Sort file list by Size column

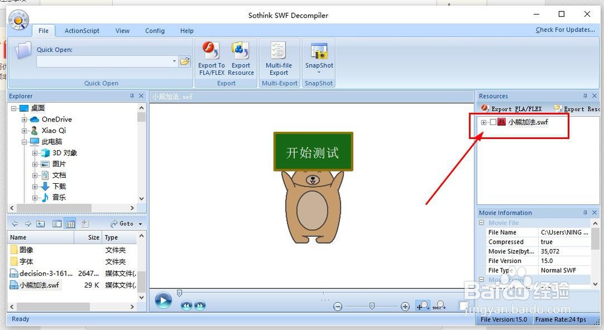88,238
